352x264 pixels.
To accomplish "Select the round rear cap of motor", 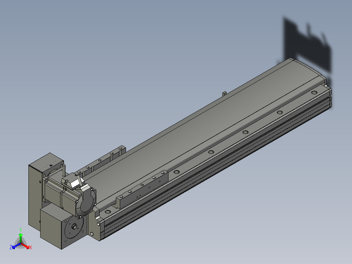I will (x=87, y=203).
